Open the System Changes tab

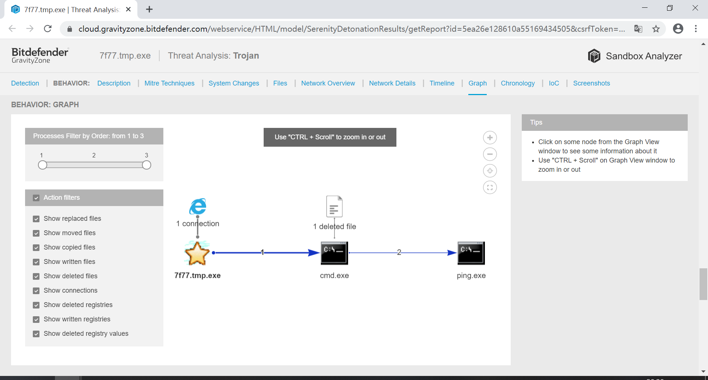[x=234, y=83]
